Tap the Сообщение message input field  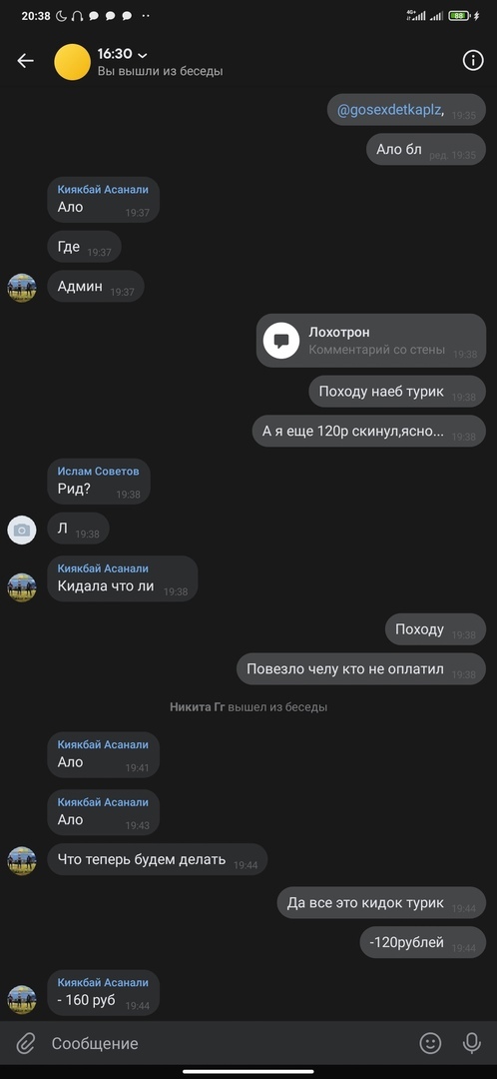pyautogui.click(x=227, y=1044)
